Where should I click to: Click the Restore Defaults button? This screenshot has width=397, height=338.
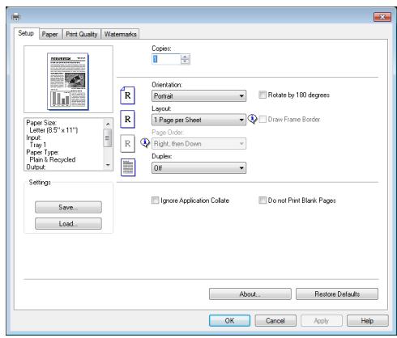tap(337, 294)
